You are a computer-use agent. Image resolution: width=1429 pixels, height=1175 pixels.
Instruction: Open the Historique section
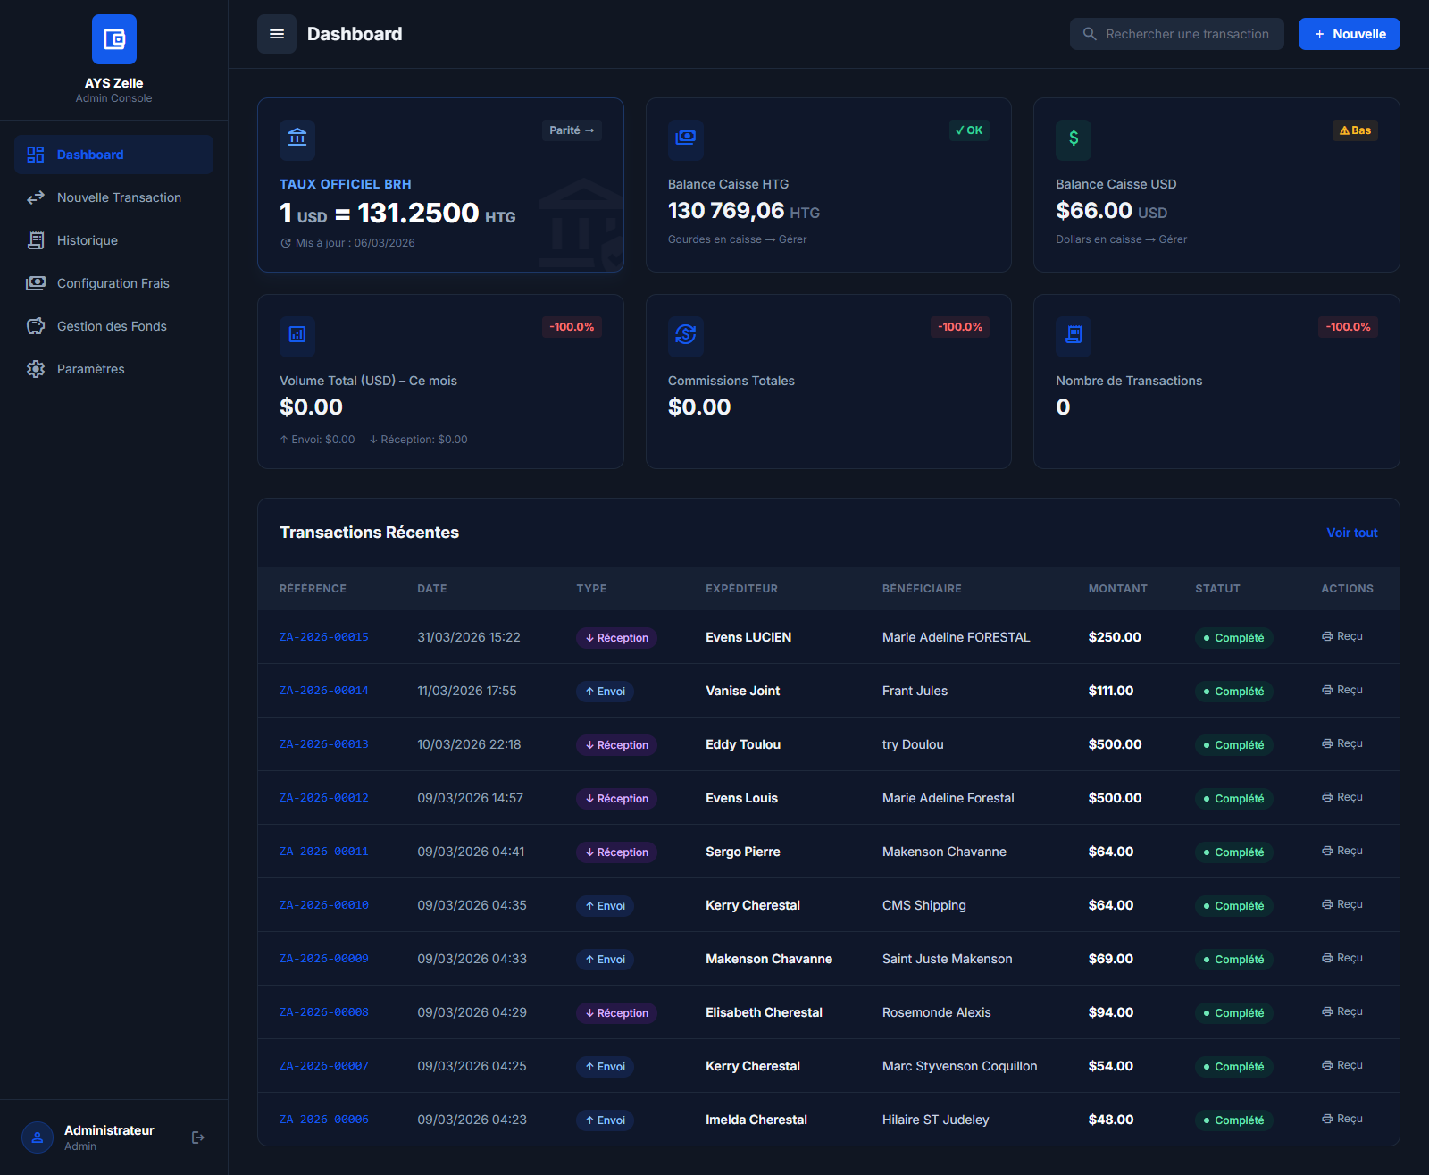coord(87,240)
